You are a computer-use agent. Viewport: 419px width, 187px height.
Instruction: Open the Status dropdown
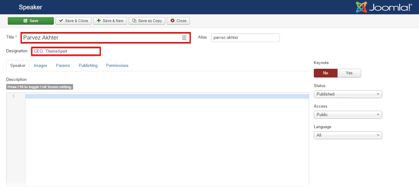coord(348,94)
